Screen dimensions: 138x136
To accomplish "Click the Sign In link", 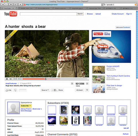I will pos(129,14).
